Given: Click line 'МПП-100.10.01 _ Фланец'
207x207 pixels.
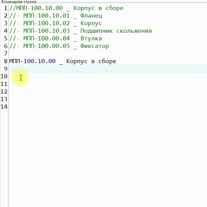Looking at the screenshot, I should coord(63,16).
